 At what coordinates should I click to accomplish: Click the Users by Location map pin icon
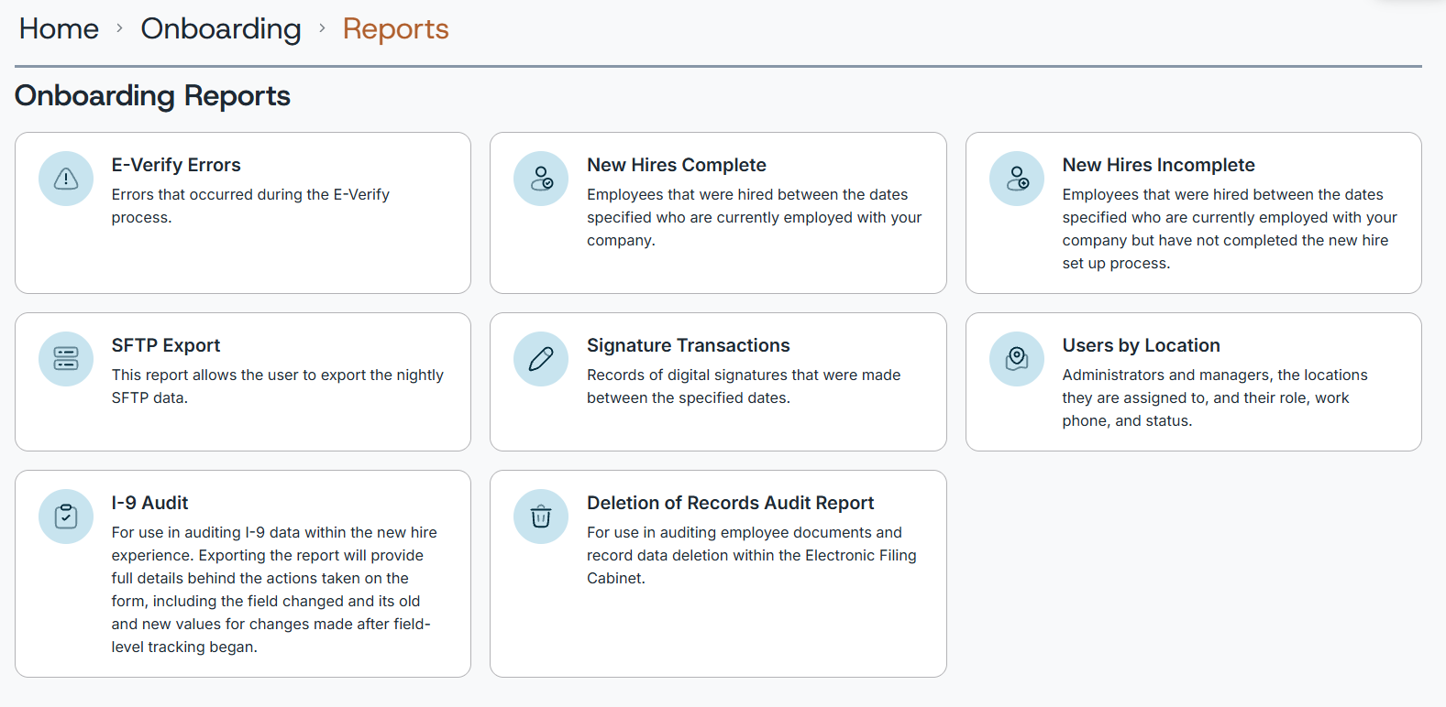click(1017, 359)
